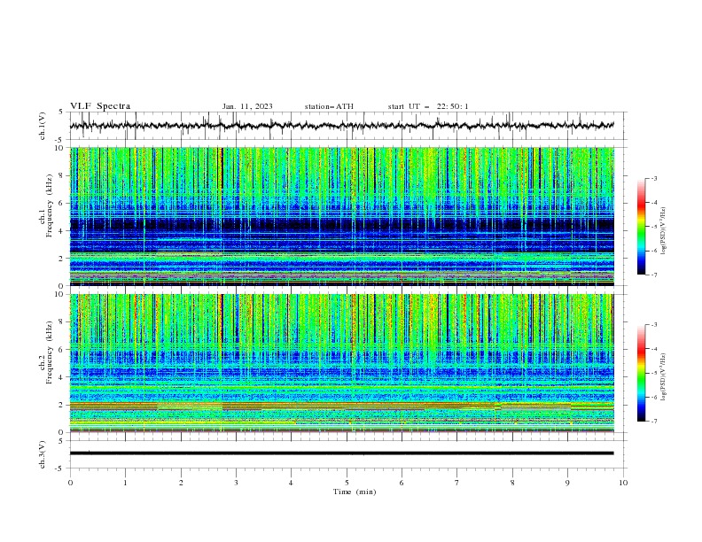Screen dimensions: 702x542
Task: Click the ch.2 spectrogram color scale bar
Action: [641, 373]
